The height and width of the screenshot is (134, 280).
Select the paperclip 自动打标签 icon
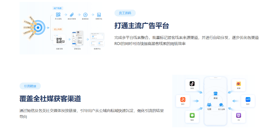[72, 15]
